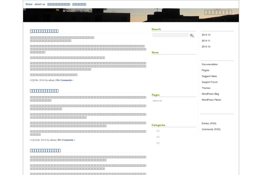This screenshot has height=175, width=262.
Task: Click the site title in the header banner
Action: pyautogui.click(x=218, y=12)
